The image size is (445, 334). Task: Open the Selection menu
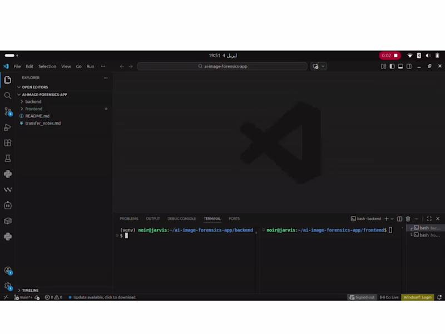click(47, 66)
